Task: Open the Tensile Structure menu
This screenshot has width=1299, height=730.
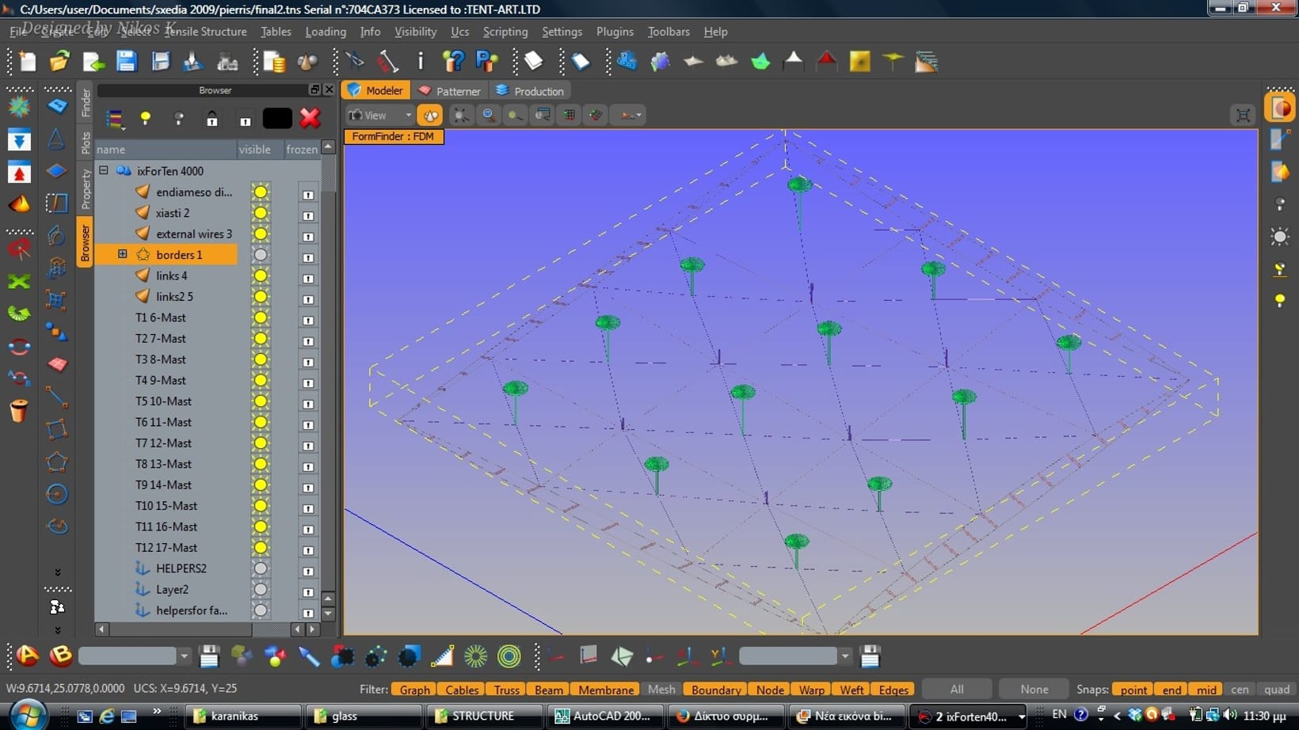Action: pos(205,32)
